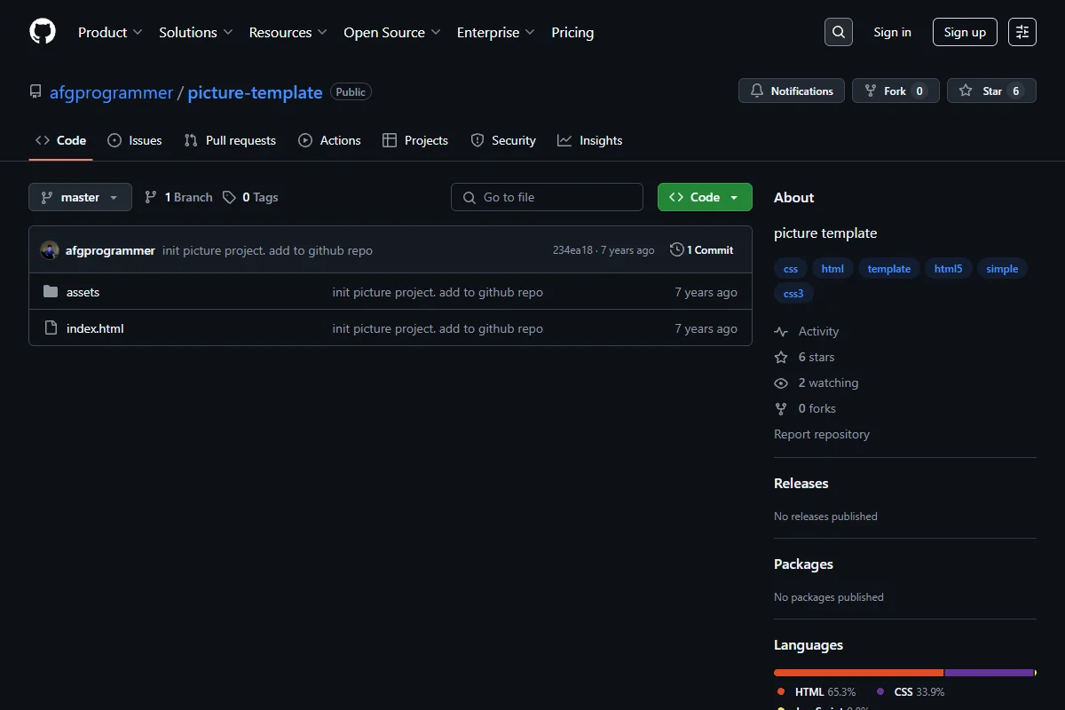
Task: Switch to the Issues tab
Action: tap(135, 140)
